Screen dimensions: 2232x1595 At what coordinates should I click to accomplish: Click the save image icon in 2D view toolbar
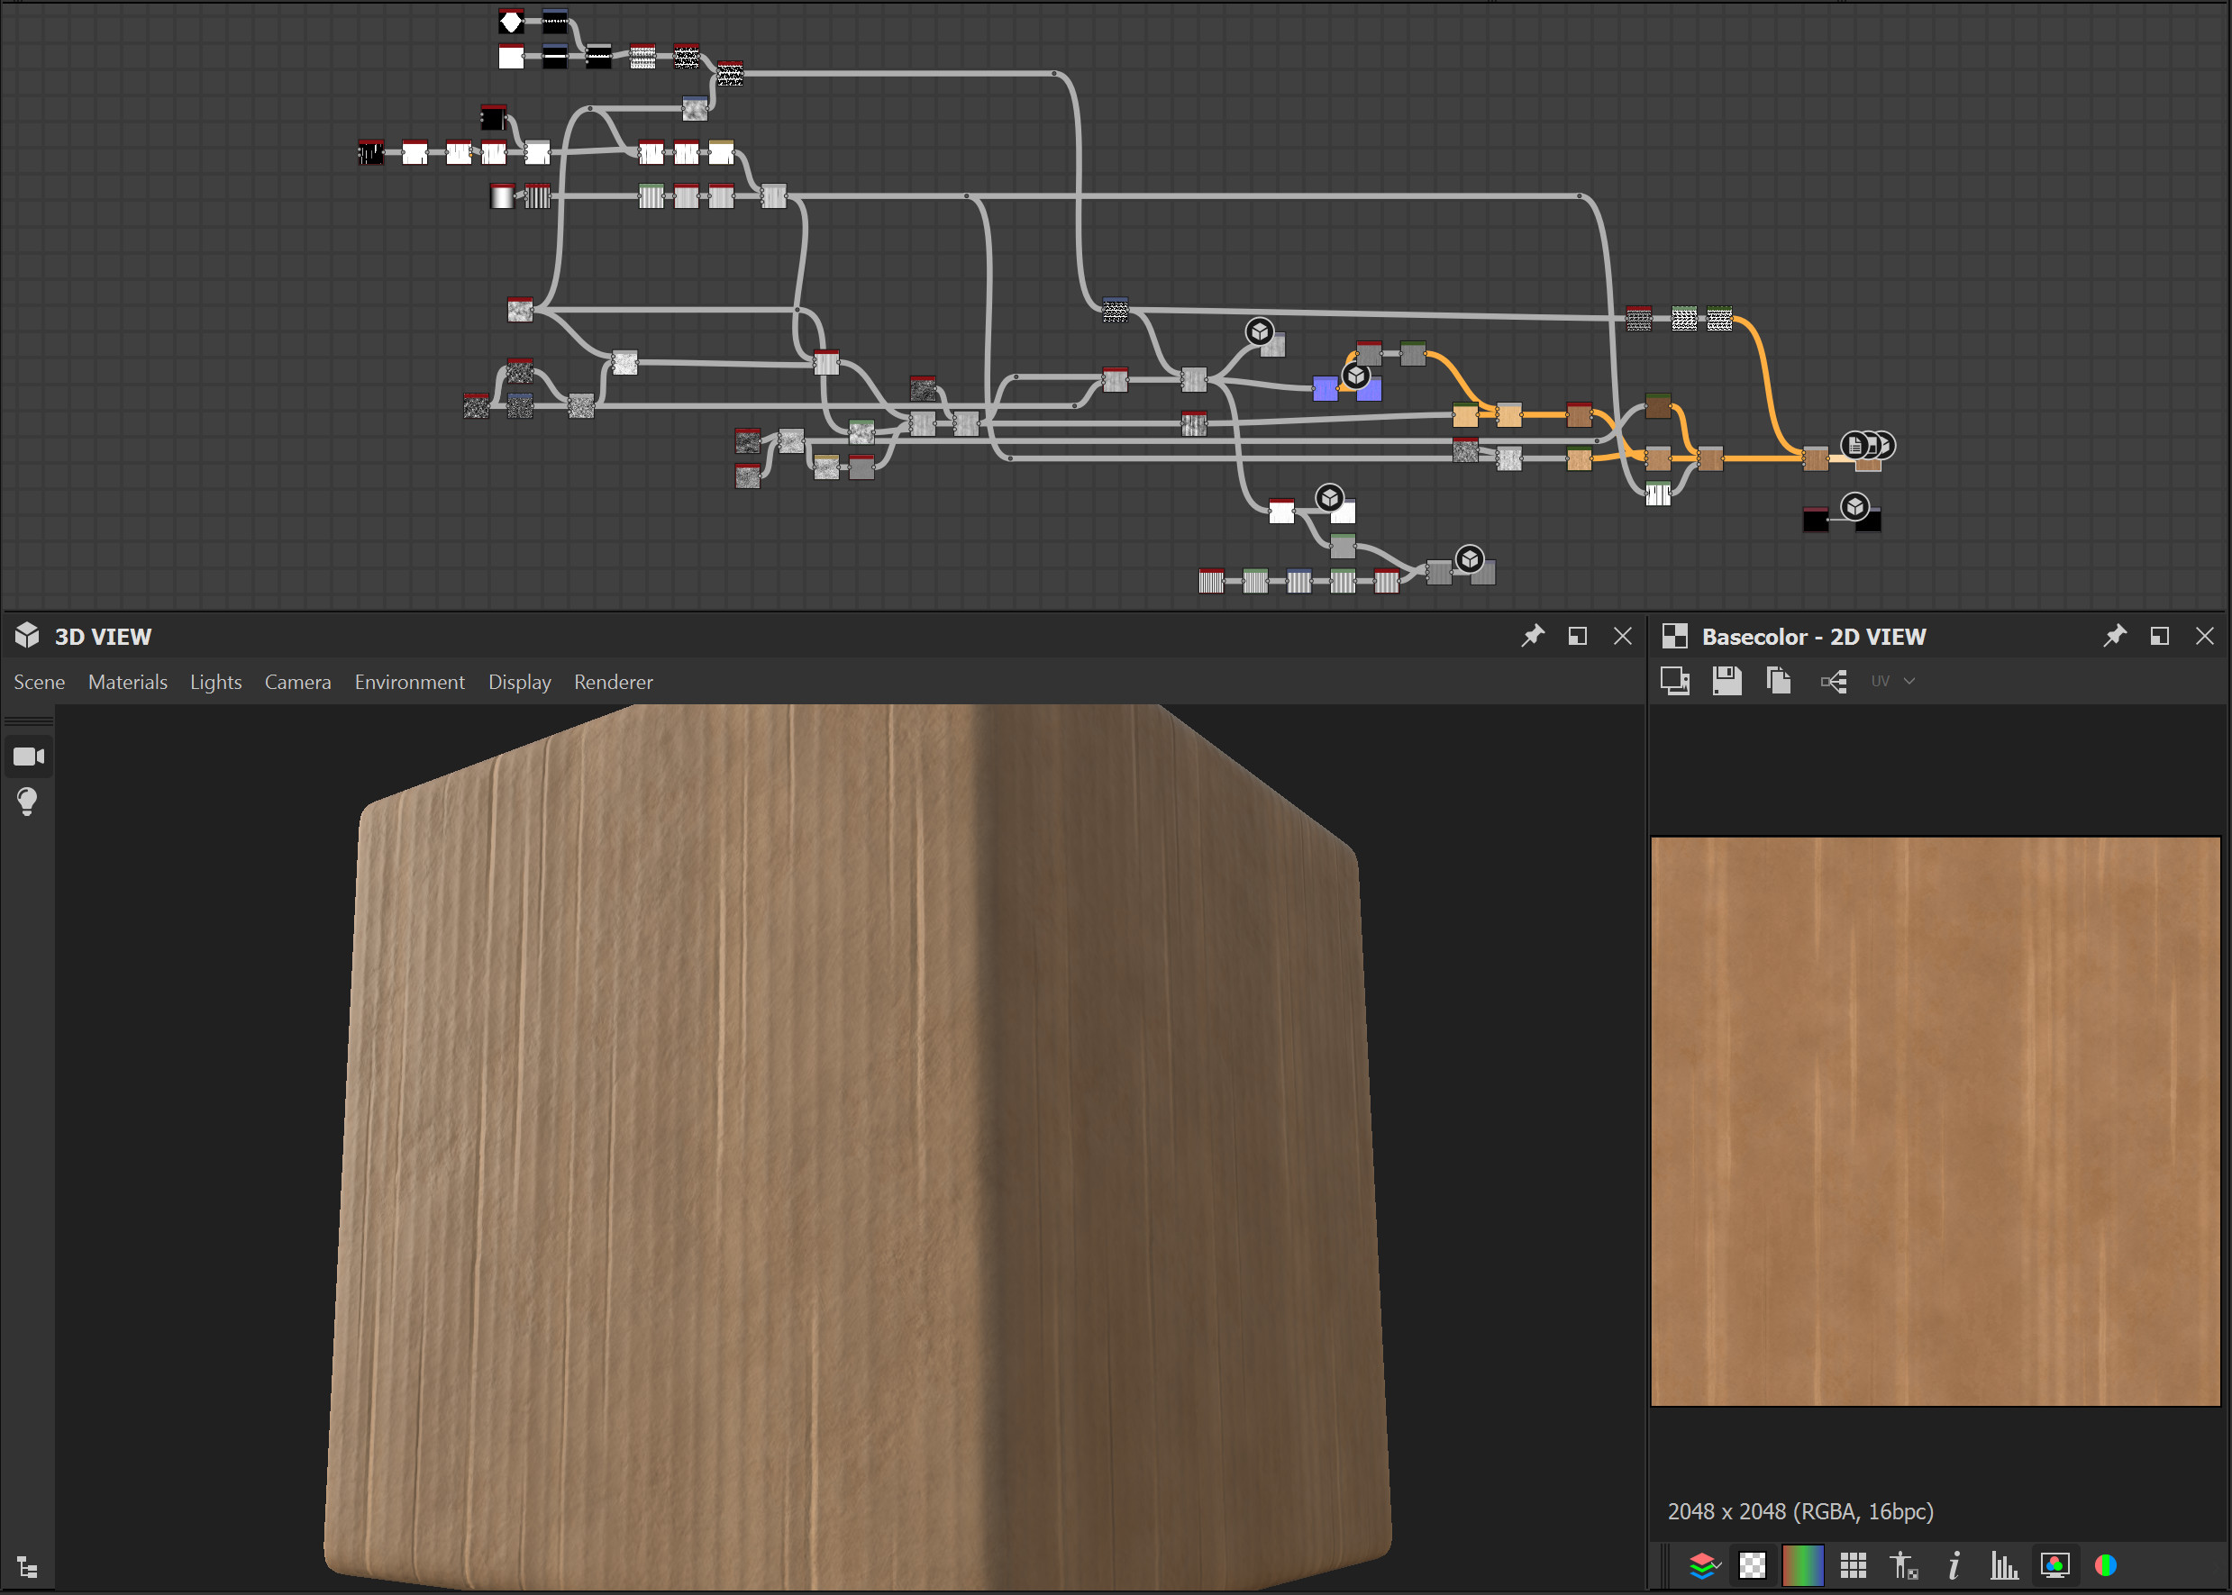point(1727,681)
